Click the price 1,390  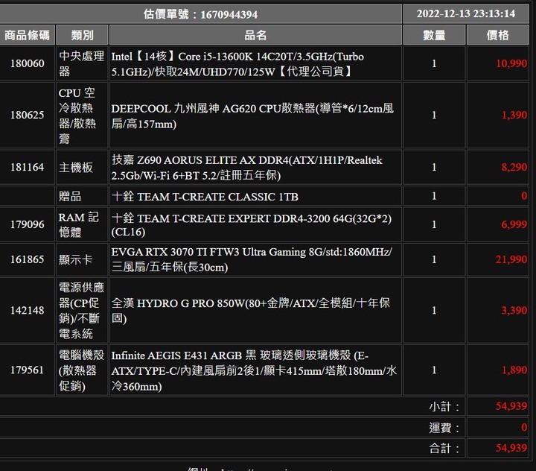[x=514, y=115]
